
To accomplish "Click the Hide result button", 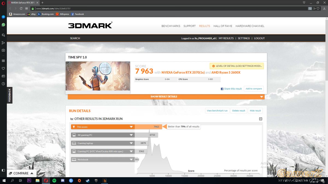I will (255, 111).
